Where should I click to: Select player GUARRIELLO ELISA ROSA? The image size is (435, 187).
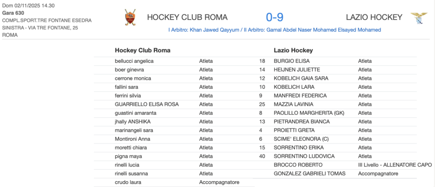pyautogui.click(x=147, y=104)
